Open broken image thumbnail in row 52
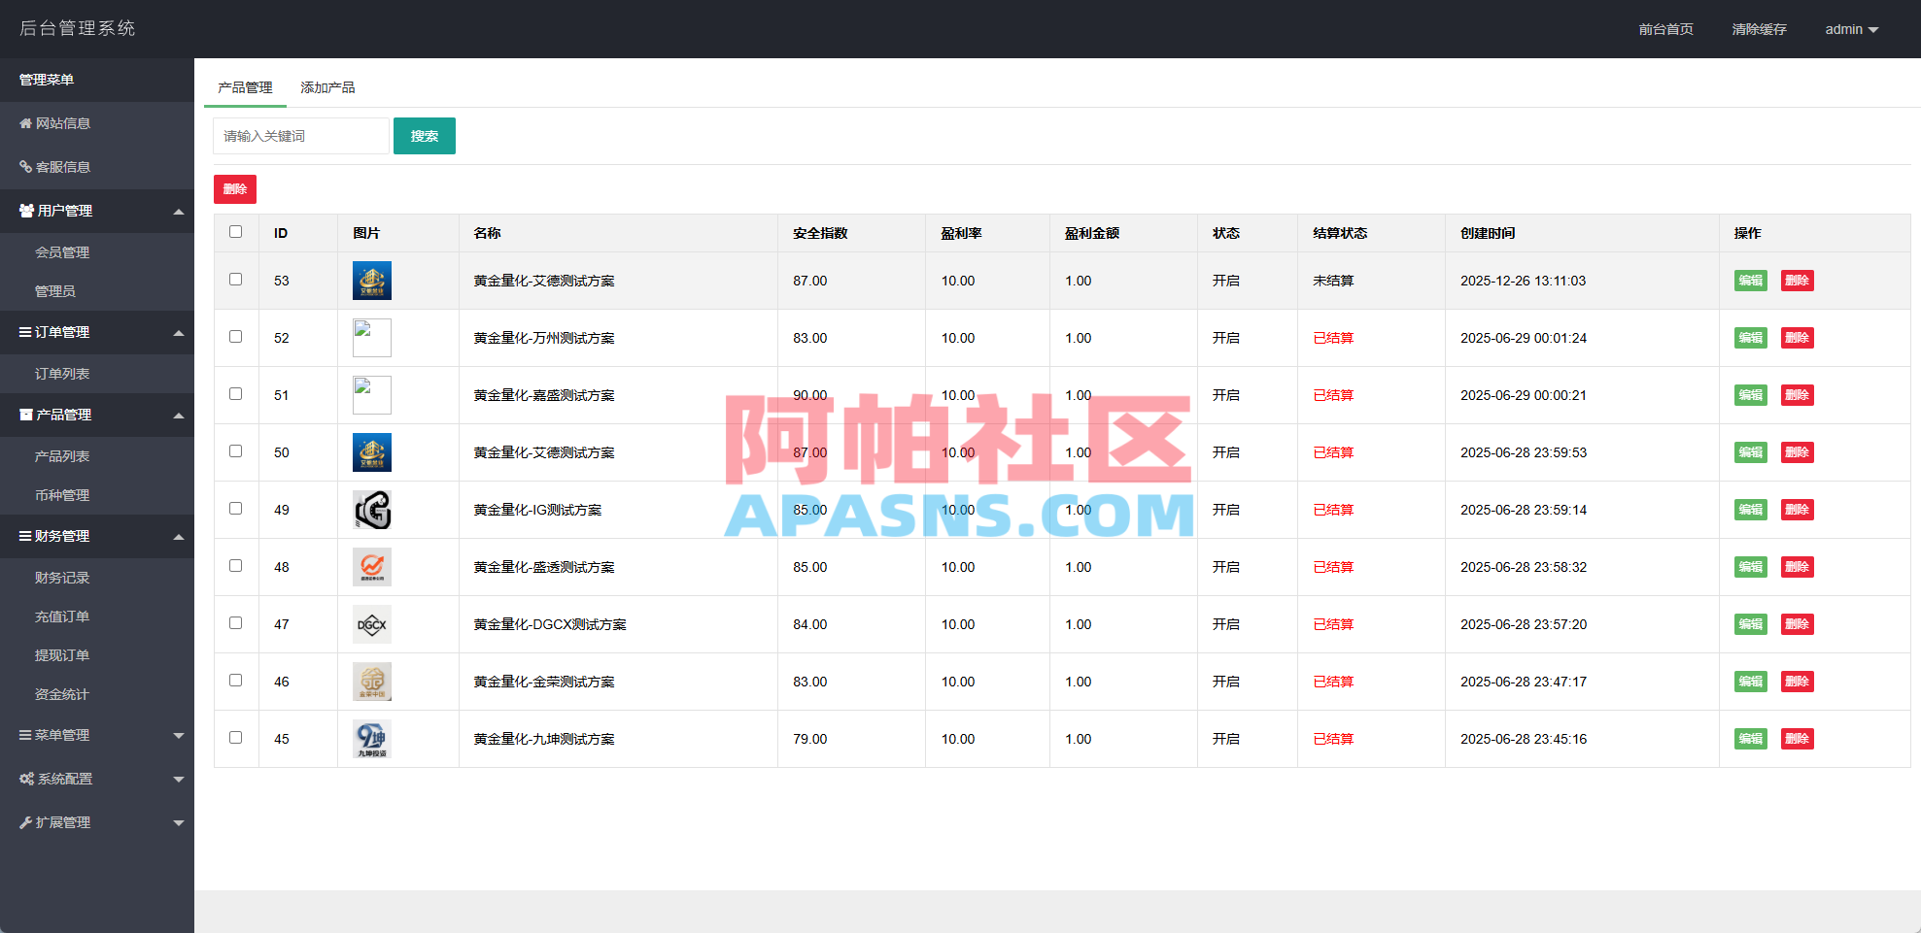The image size is (1921, 933). tap(372, 338)
